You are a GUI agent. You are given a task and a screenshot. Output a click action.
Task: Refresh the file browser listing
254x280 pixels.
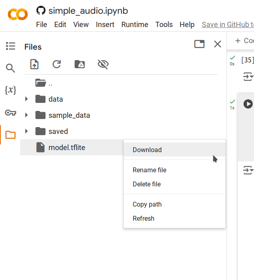57,64
